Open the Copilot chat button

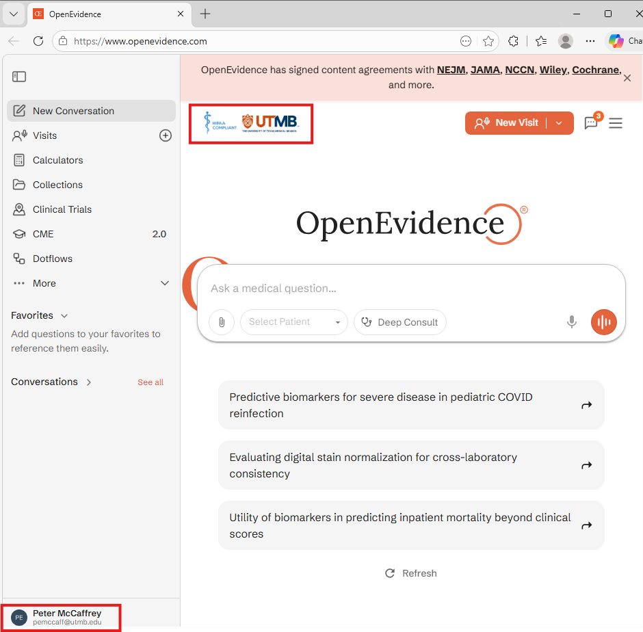coord(625,41)
